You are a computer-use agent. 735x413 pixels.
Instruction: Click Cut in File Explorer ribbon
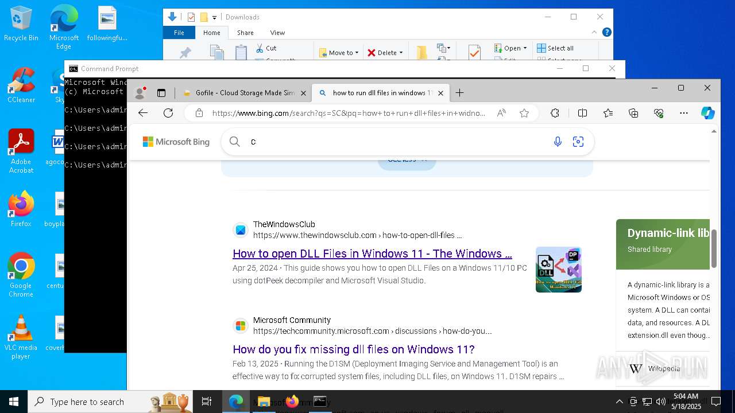(266, 48)
